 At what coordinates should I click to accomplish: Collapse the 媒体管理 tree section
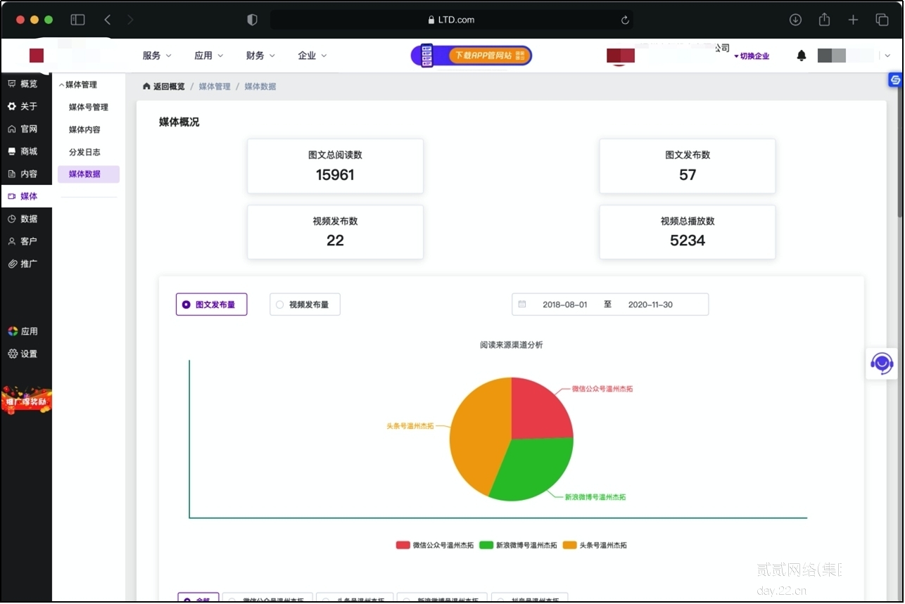(77, 84)
